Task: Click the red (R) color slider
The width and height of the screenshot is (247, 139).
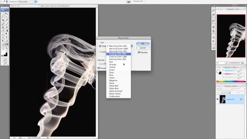Action: (x=231, y=71)
